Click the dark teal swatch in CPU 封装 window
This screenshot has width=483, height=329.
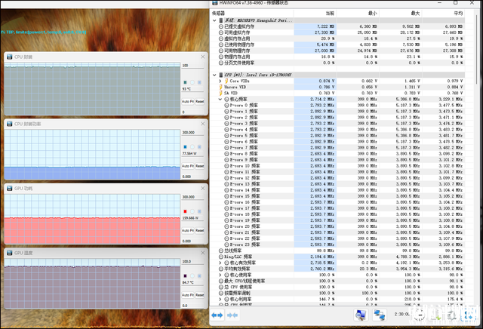click(x=185, y=82)
